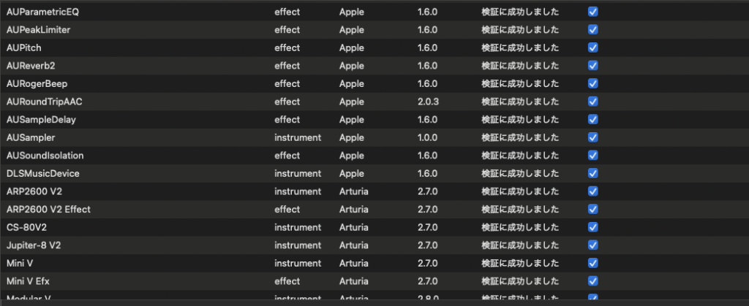Screen dimensions: 749x306
Task: Disable the AUPeakLimiter plug-in checkbox
Action: click(593, 30)
